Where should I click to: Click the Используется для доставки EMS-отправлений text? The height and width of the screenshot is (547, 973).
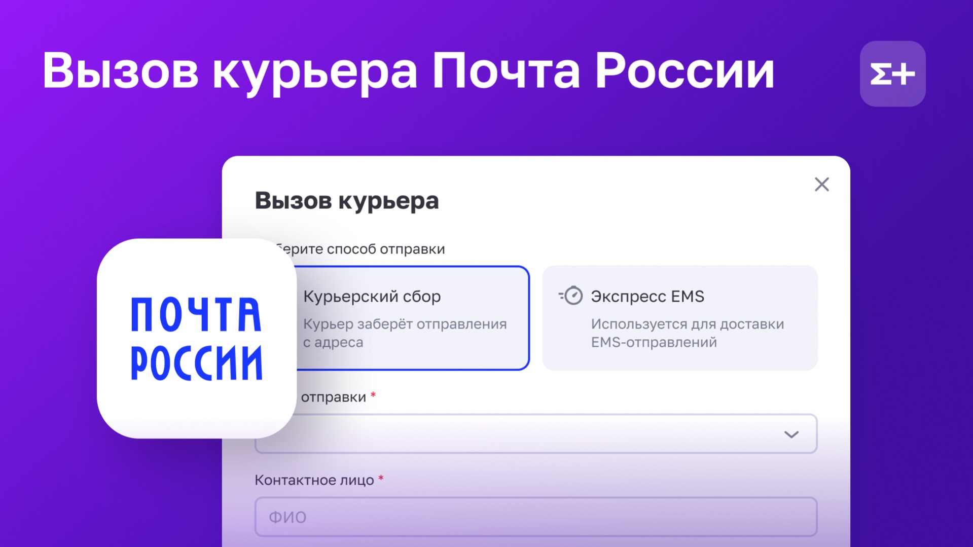(x=688, y=333)
